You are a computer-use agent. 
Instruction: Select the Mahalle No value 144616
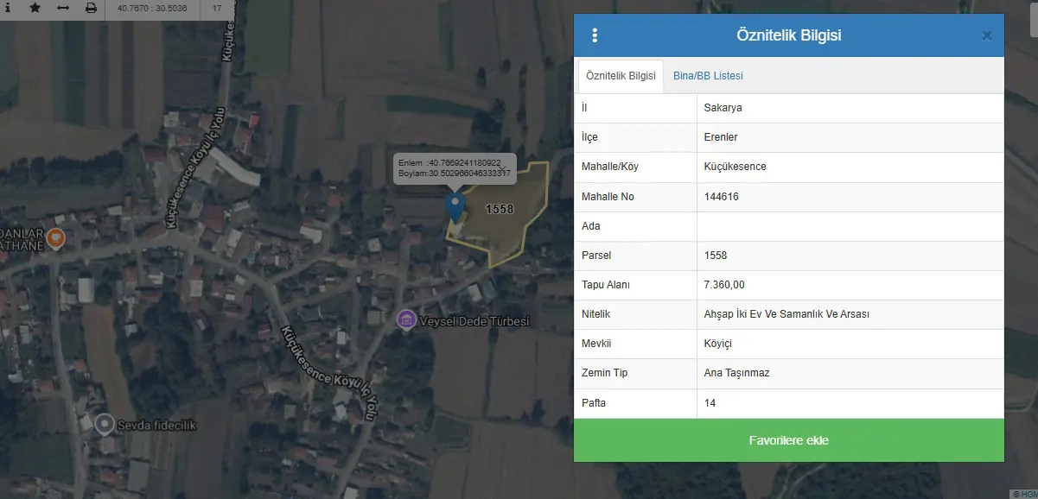pyautogui.click(x=722, y=197)
